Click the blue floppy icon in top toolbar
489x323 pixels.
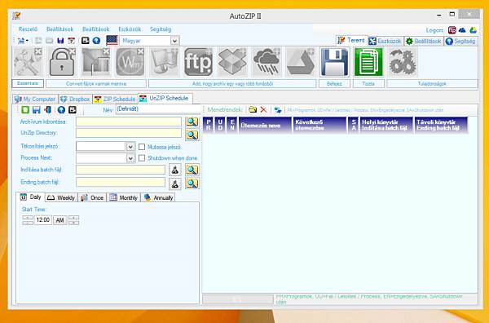pos(60,41)
